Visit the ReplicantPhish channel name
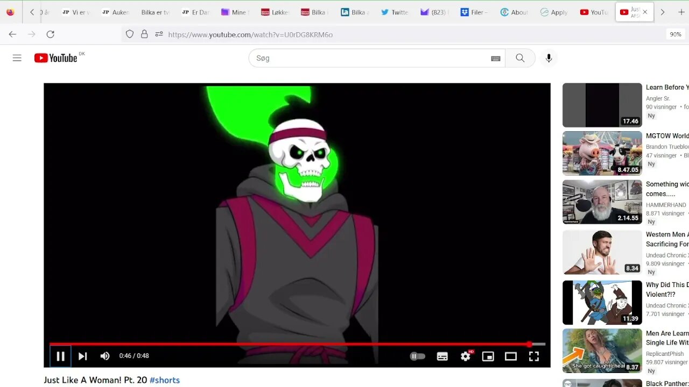 click(x=665, y=354)
